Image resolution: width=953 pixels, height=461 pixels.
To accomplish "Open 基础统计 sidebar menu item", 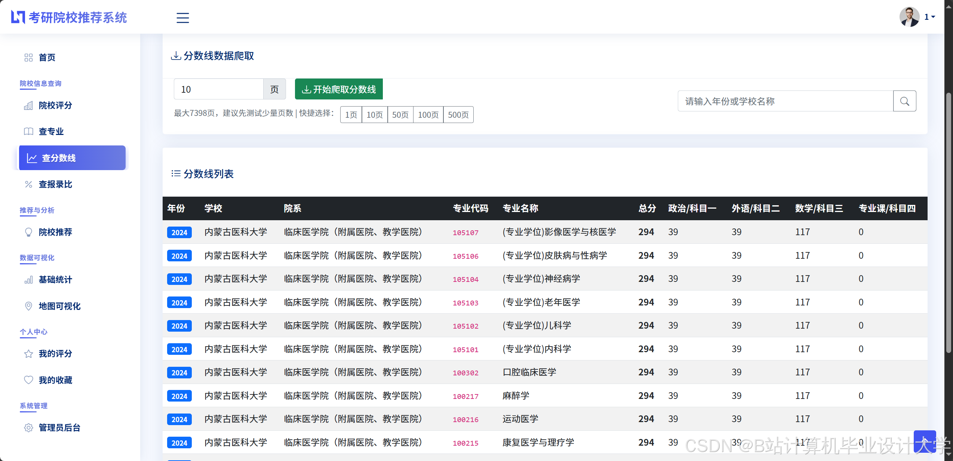I will click(55, 280).
